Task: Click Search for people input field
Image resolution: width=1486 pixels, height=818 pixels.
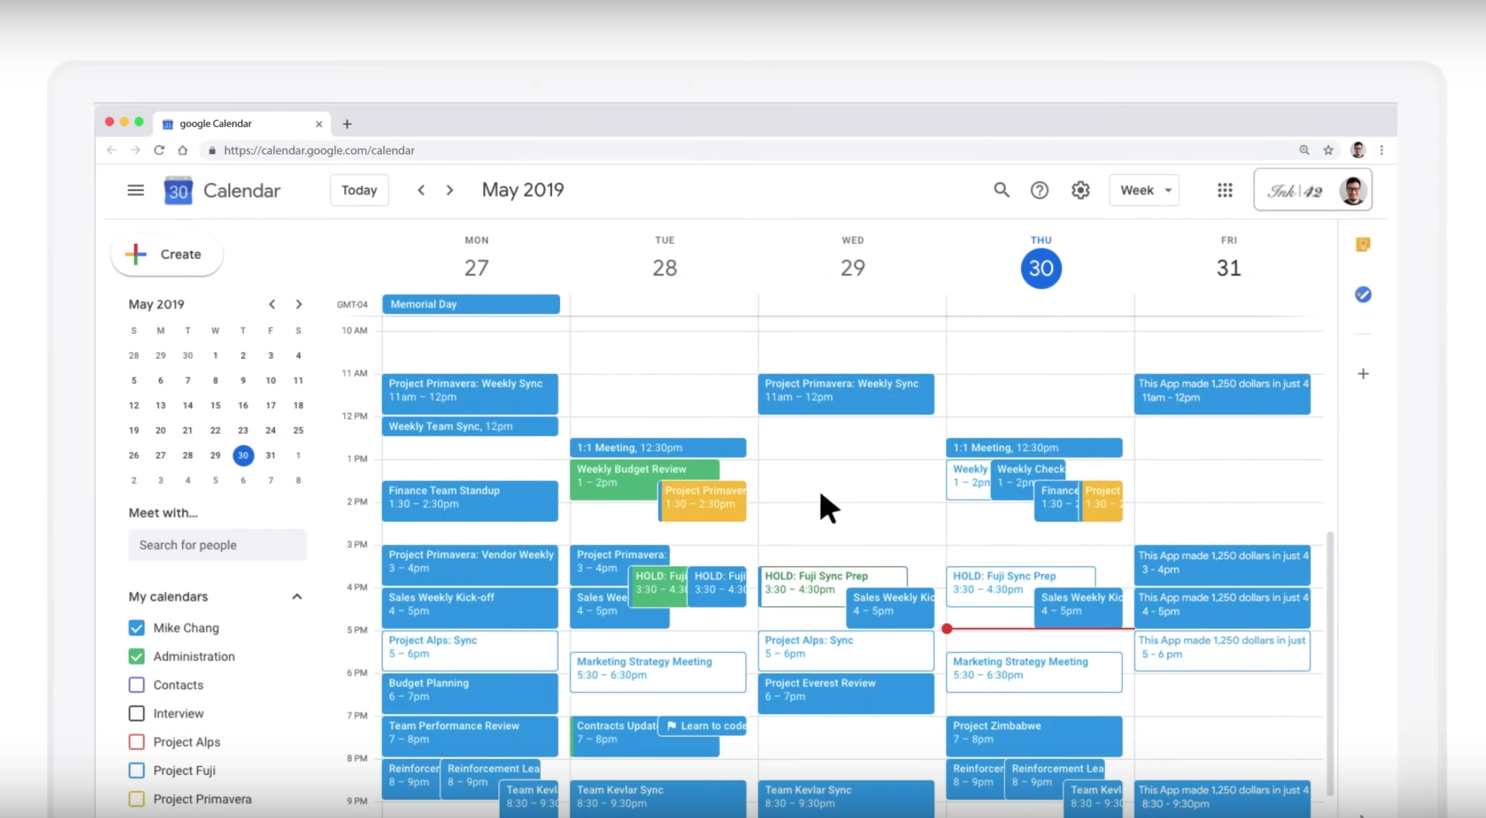Action: point(216,545)
